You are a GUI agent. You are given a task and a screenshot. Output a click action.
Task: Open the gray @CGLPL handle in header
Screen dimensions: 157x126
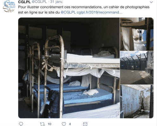point(39,2)
